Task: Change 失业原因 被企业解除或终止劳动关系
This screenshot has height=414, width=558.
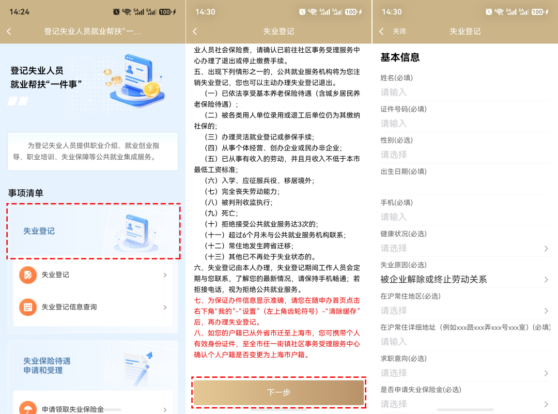Action: point(465,280)
